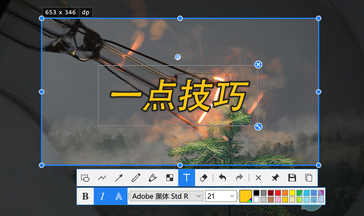Image resolution: width=364 pixels, height=216 pixels.
Task: Select the mosaic blur tool
Action: click(x=169, y=178)
